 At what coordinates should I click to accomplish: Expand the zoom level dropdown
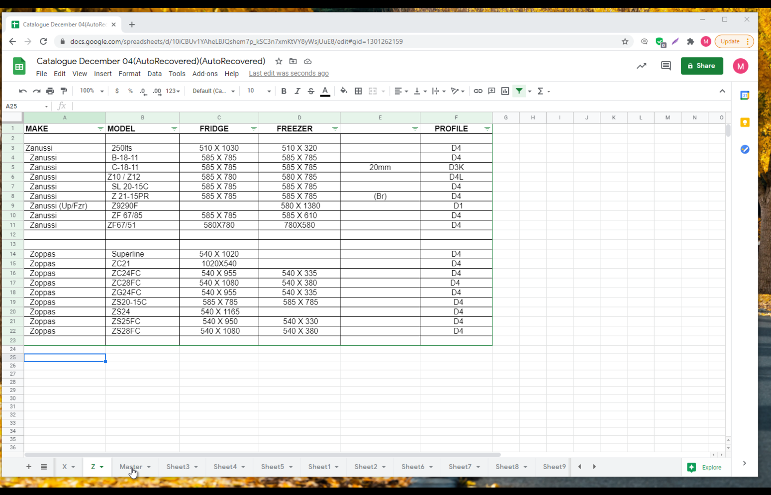tap(92, 91)
